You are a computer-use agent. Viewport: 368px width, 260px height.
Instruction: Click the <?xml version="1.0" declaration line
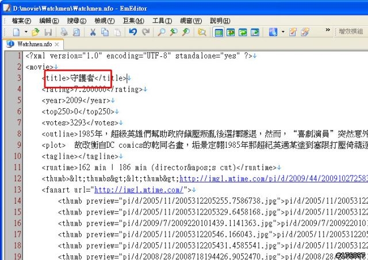139,56
